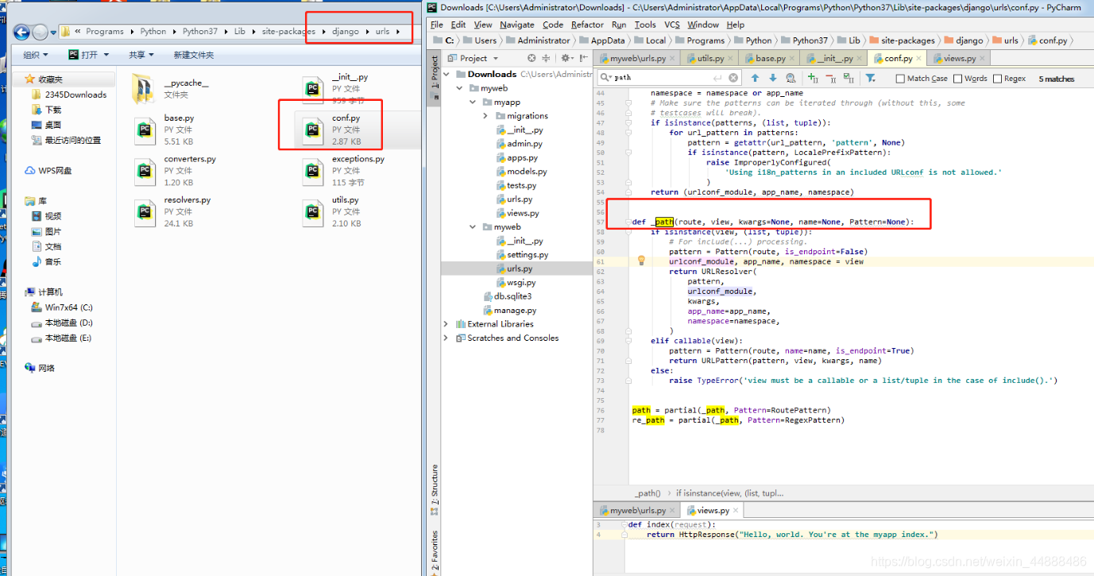This screenshot has height=576, width=1094.
Task: Toggle the Words checkbox
Action: pyautogui.click(x=958, y=79)
